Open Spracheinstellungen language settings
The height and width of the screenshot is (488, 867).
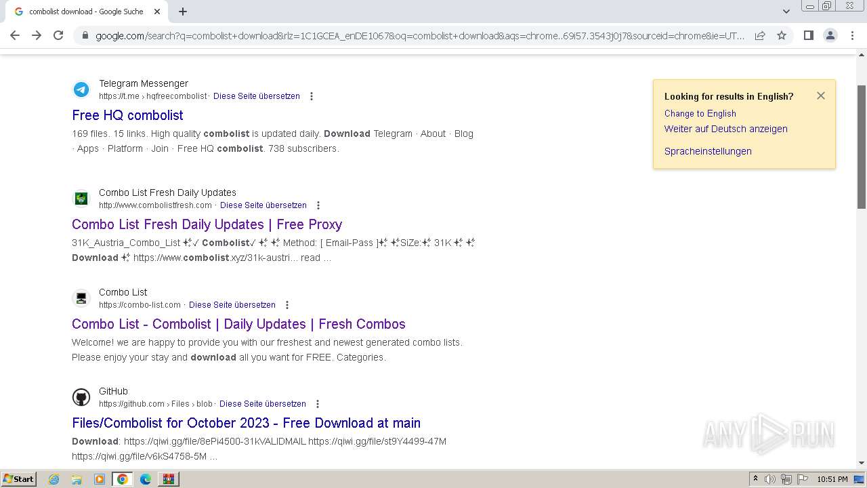coord(708,151)
